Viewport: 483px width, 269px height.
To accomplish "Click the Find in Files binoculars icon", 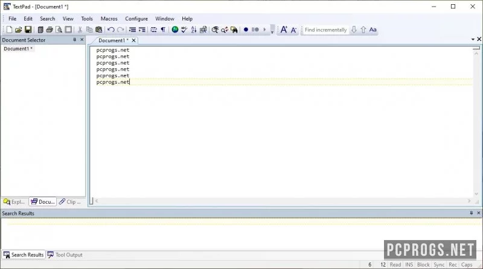I will (234, 30).
